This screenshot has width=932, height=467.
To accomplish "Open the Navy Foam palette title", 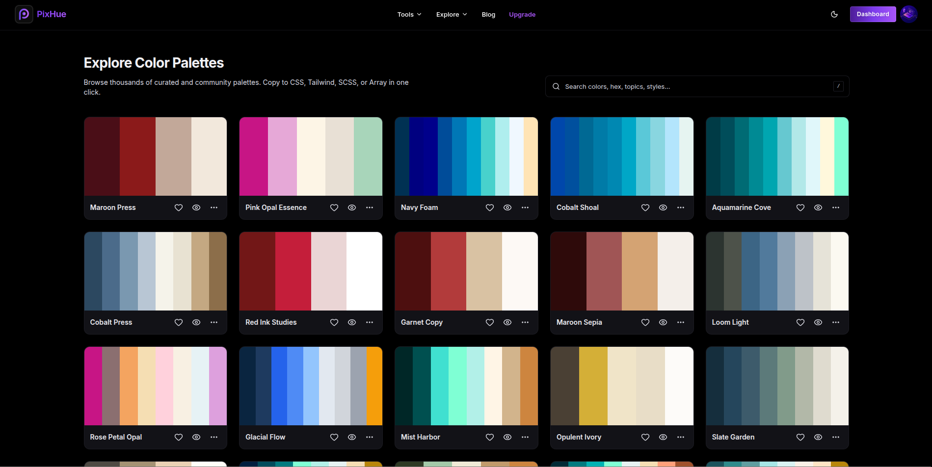I will click(420, 208).
